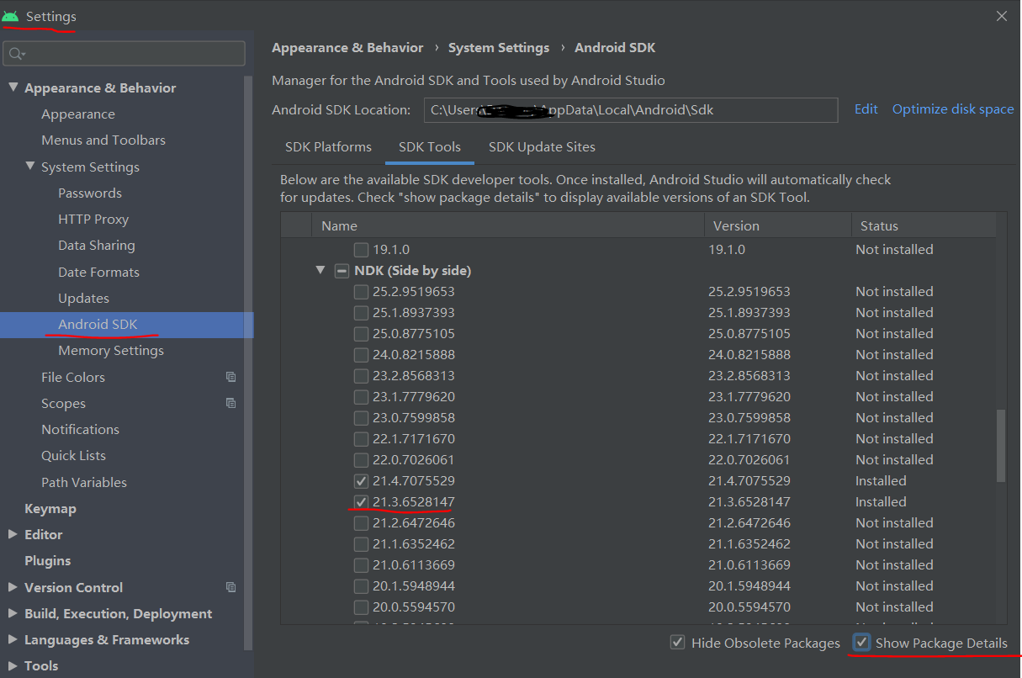Click the project-level icon beside File Colors
Screen dimensions: 1022x678
pos(231,377)
